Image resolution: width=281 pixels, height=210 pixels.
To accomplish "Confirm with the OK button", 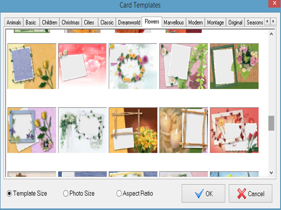I will click(203, 194).
